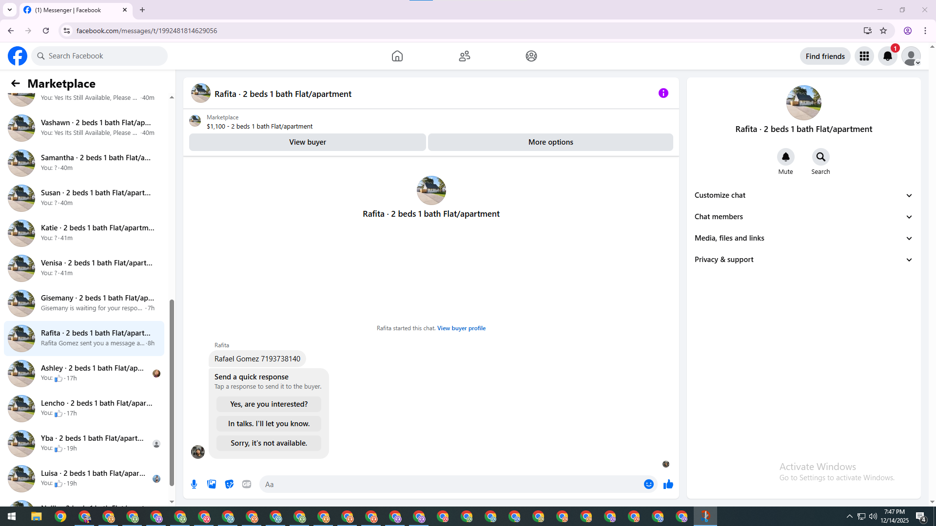Search within the conversation
Image resolution: width=936 pixels, height=526 pixels.
tap(820, 157)
